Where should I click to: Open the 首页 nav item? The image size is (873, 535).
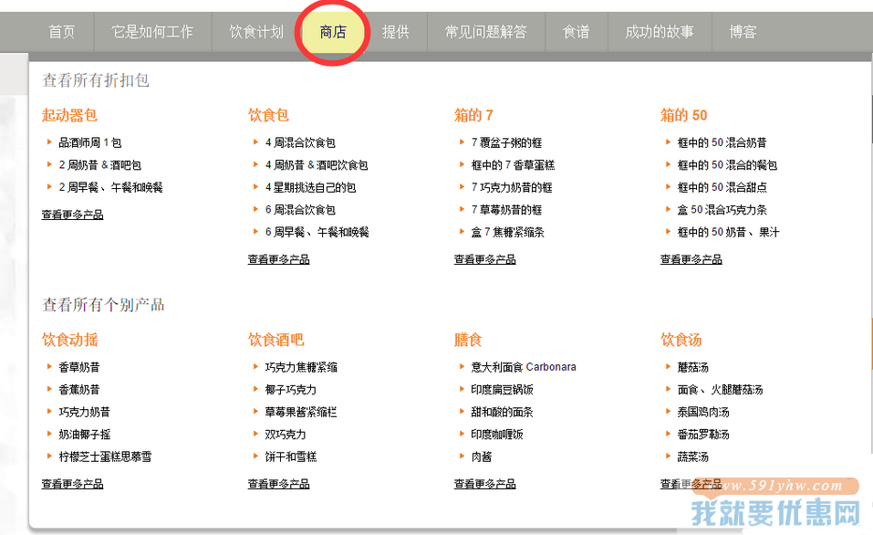tap(61, 32)
